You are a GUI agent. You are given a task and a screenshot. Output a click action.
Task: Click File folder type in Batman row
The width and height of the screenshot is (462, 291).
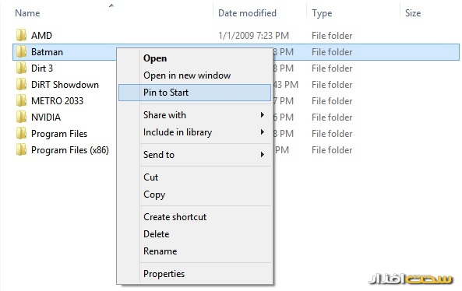tap(332, 52)
